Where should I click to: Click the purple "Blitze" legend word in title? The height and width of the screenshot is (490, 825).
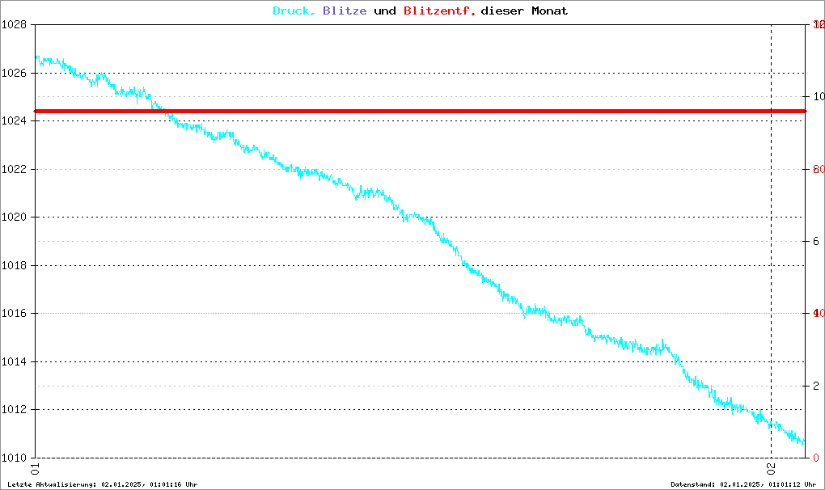[x=344, y=11]
